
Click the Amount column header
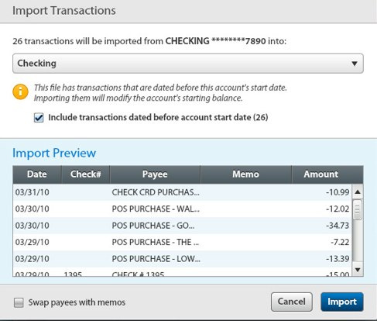tap(321, 174)
